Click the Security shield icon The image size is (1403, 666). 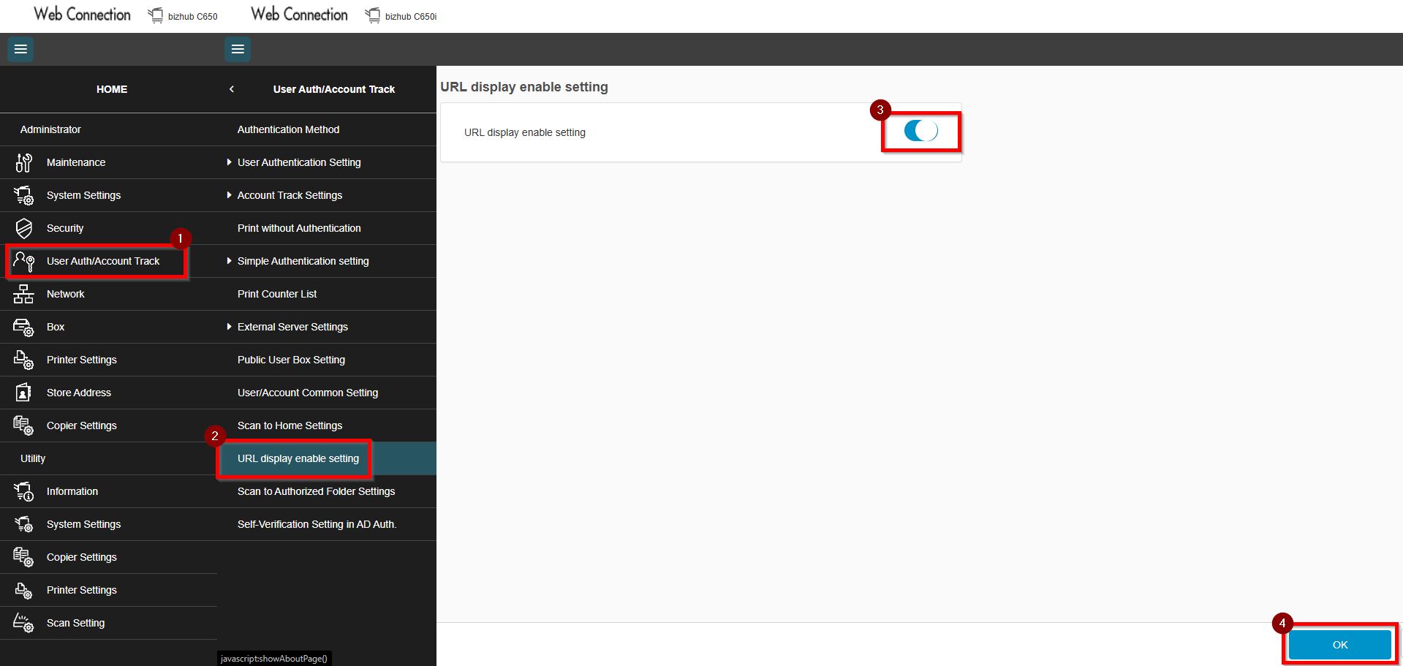point(23,228)
